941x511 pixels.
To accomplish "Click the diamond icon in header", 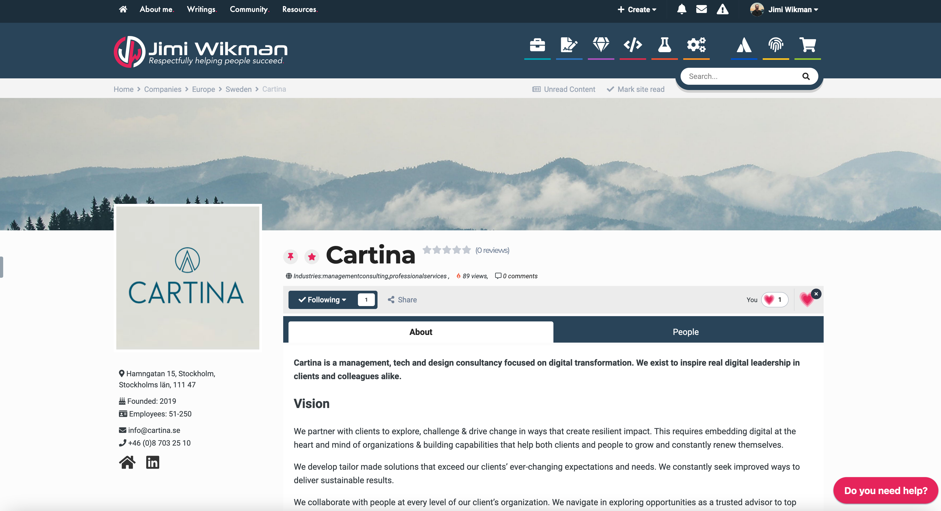I will [x=601, y=45].
